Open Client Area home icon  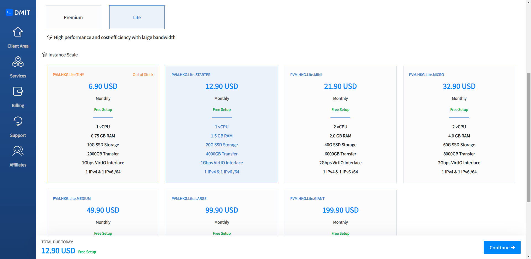point(18,32)
